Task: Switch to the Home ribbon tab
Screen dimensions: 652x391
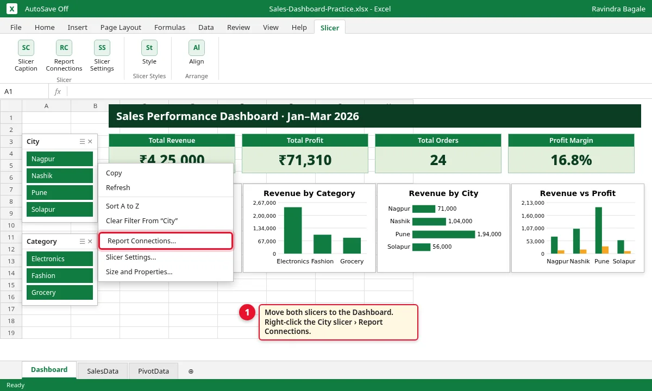Action: (x=45, y=27)
